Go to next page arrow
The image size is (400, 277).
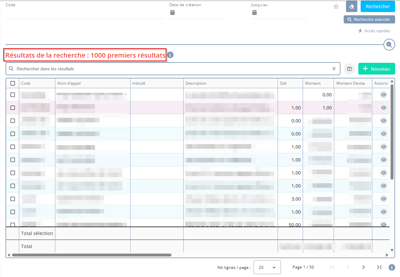pyautogui.click(x=364, y=267)
